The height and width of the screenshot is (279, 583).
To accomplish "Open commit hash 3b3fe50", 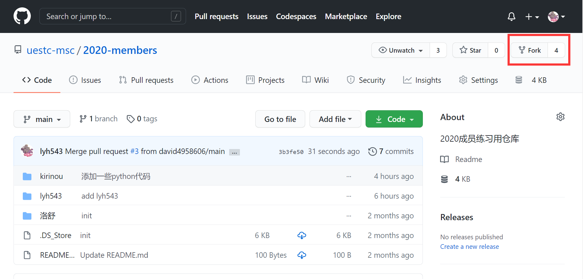I will click(291, 152).
